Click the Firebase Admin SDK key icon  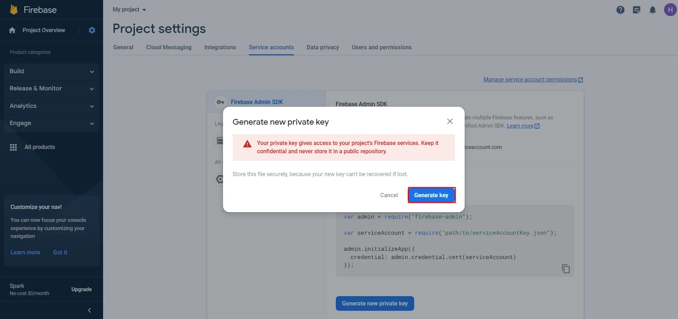point(221,102)
